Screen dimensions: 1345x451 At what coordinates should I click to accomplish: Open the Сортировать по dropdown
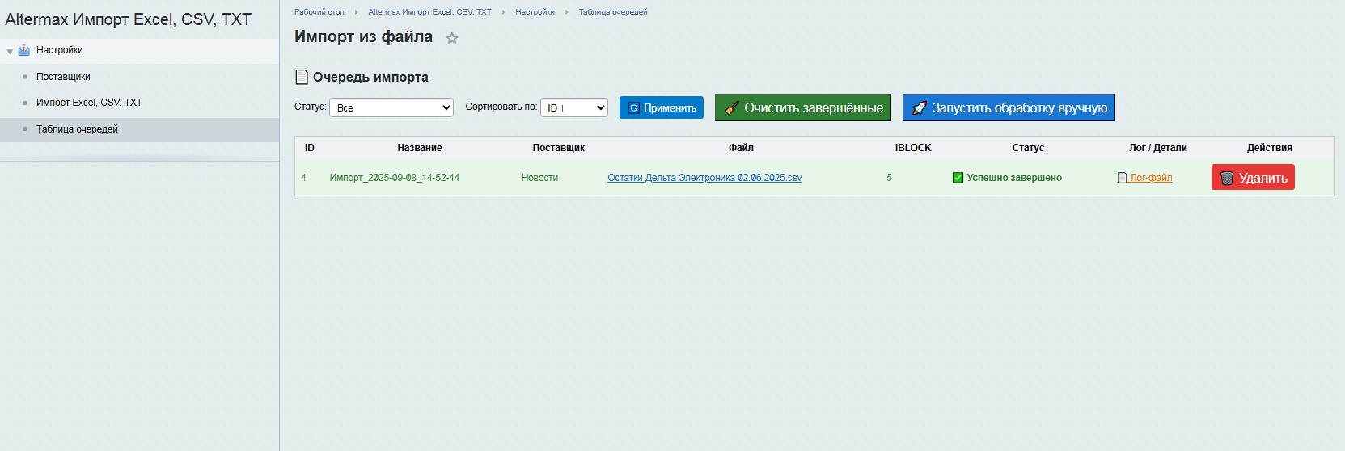(574, 107)
